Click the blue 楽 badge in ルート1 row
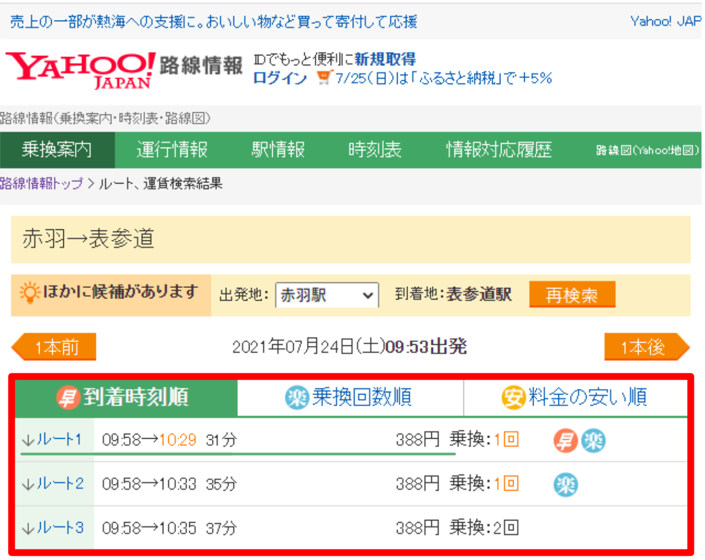This screenshot has width=705, height=560. point(593,440)
